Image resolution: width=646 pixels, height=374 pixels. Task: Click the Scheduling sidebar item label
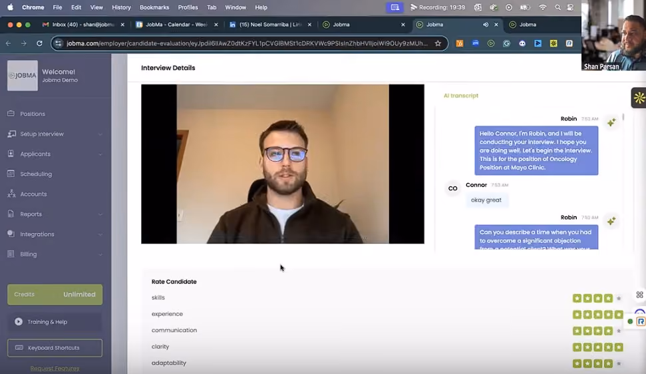click(x=36, y=174)
